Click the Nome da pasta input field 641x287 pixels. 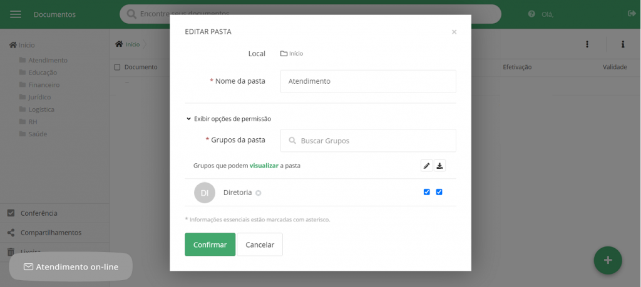click(x=368, y=81)
